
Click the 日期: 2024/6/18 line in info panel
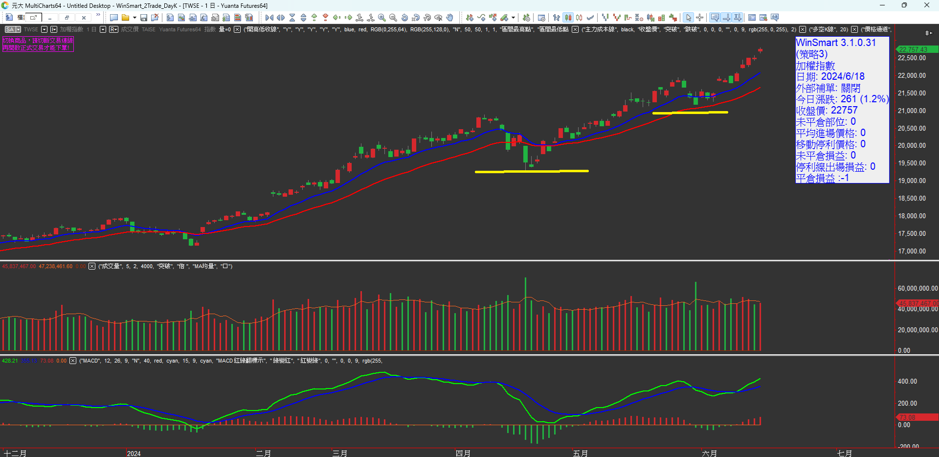(830, 77)
